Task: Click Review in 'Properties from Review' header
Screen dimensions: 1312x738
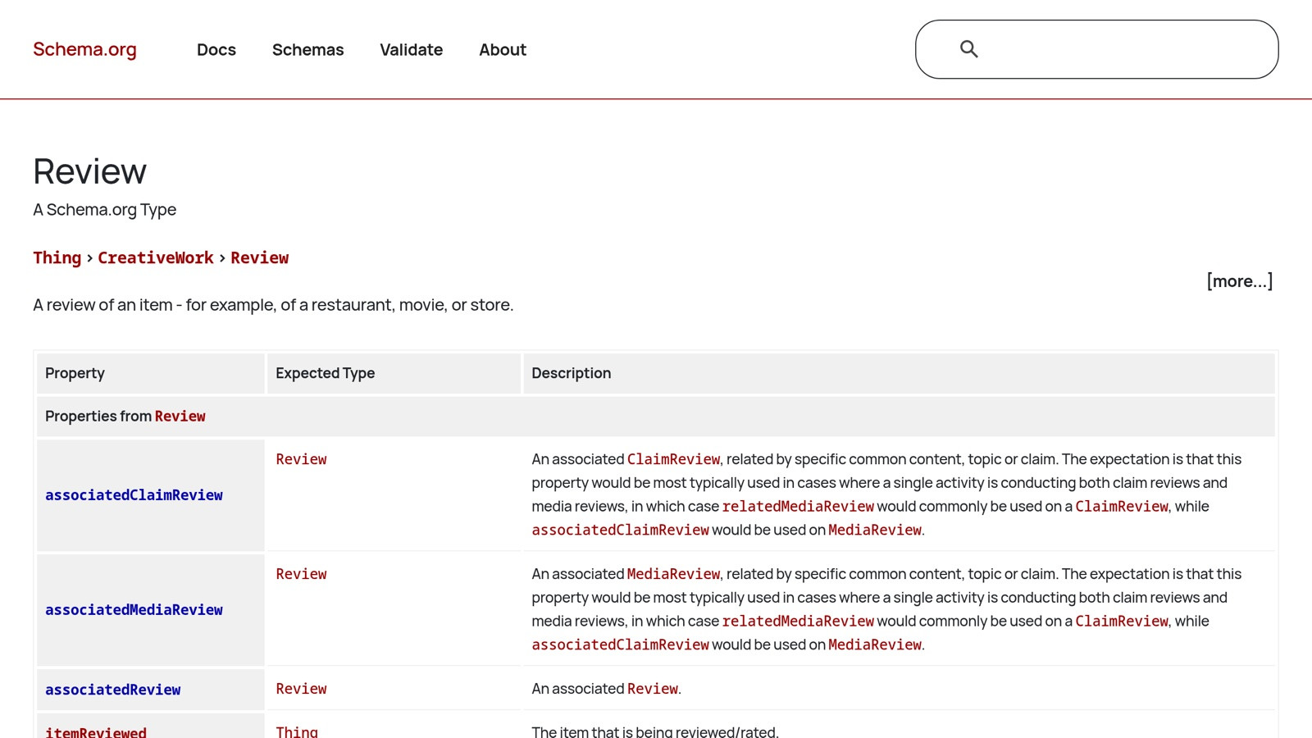Action: pos(180,417)
